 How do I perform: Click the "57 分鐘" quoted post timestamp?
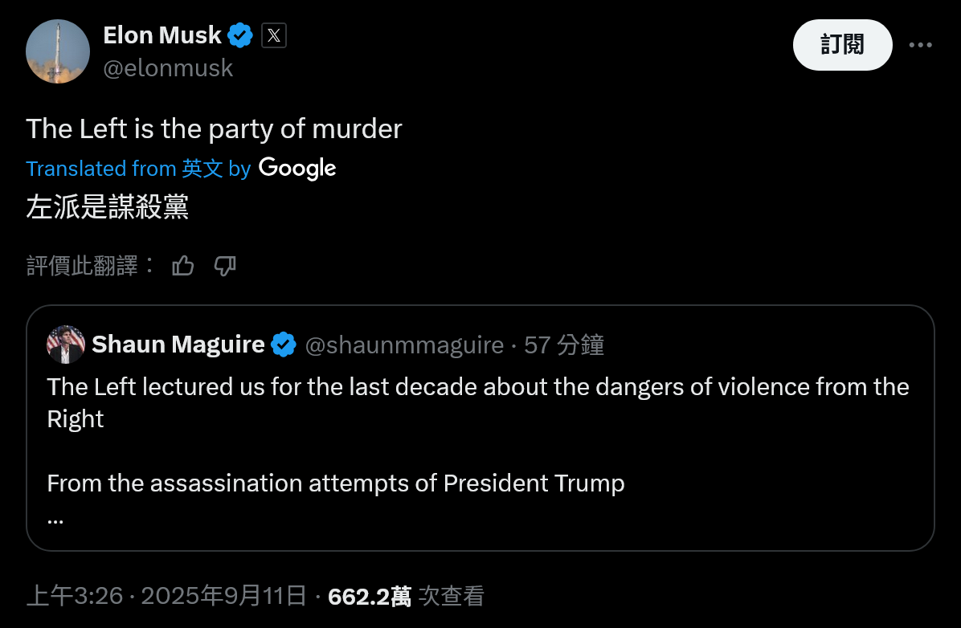tap(564, 345)
